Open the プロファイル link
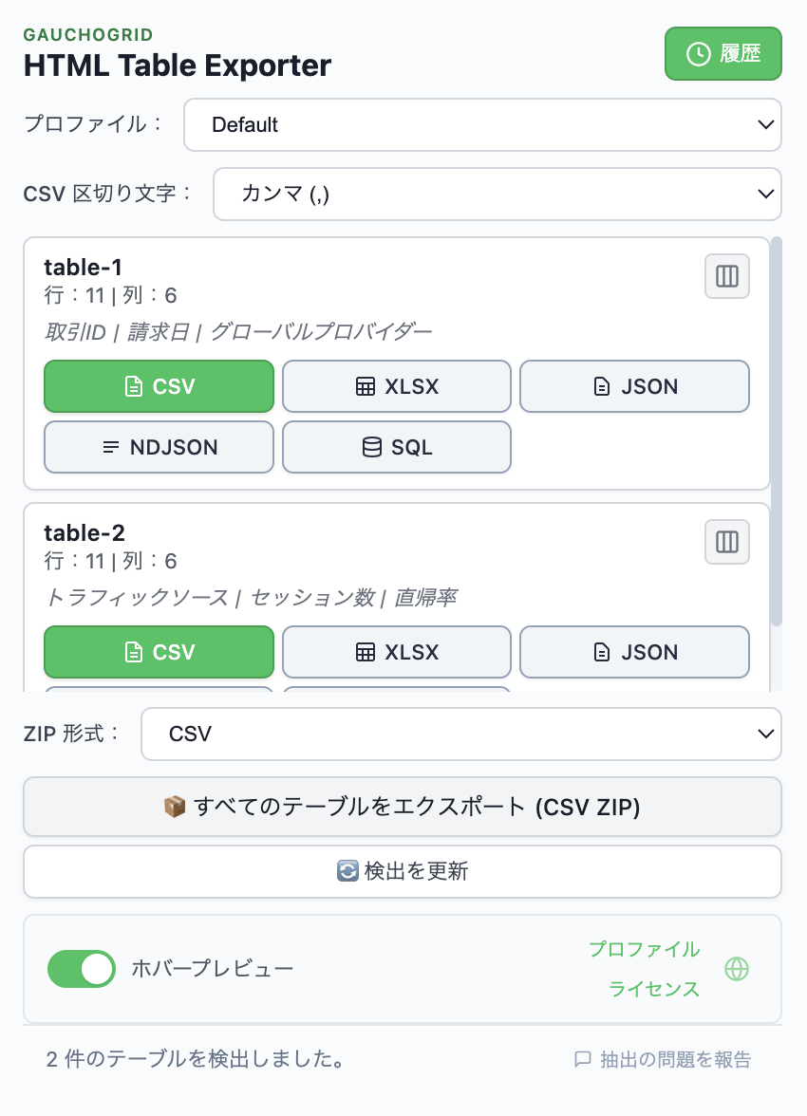The width and height of the screenshot is (807, 1116). 645,951
